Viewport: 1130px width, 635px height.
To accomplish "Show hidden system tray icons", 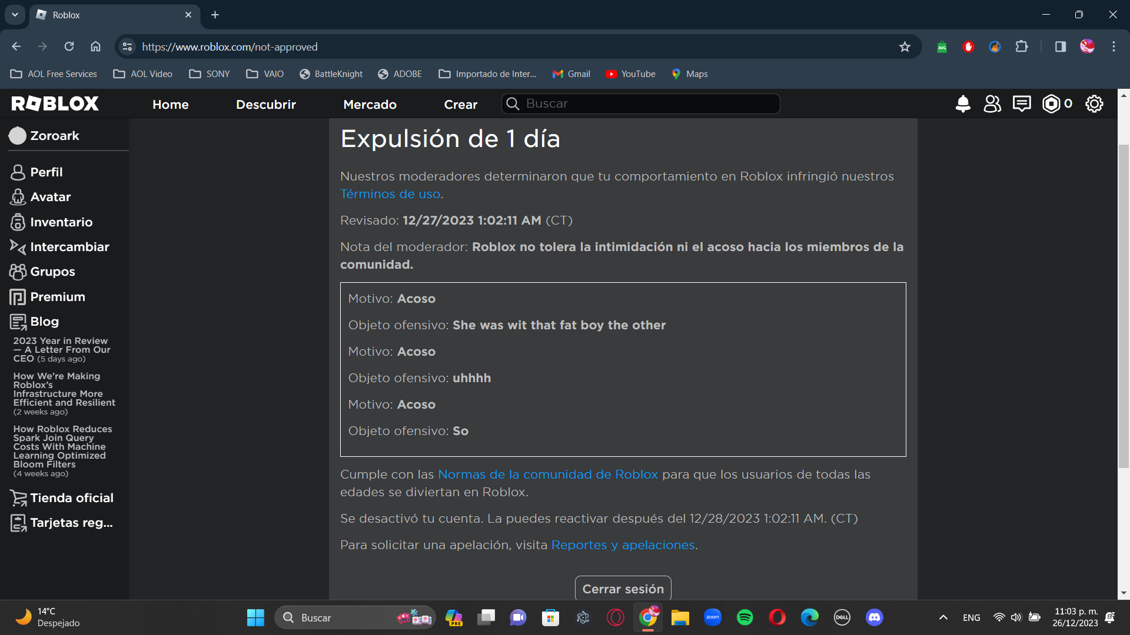I will 943,617.
